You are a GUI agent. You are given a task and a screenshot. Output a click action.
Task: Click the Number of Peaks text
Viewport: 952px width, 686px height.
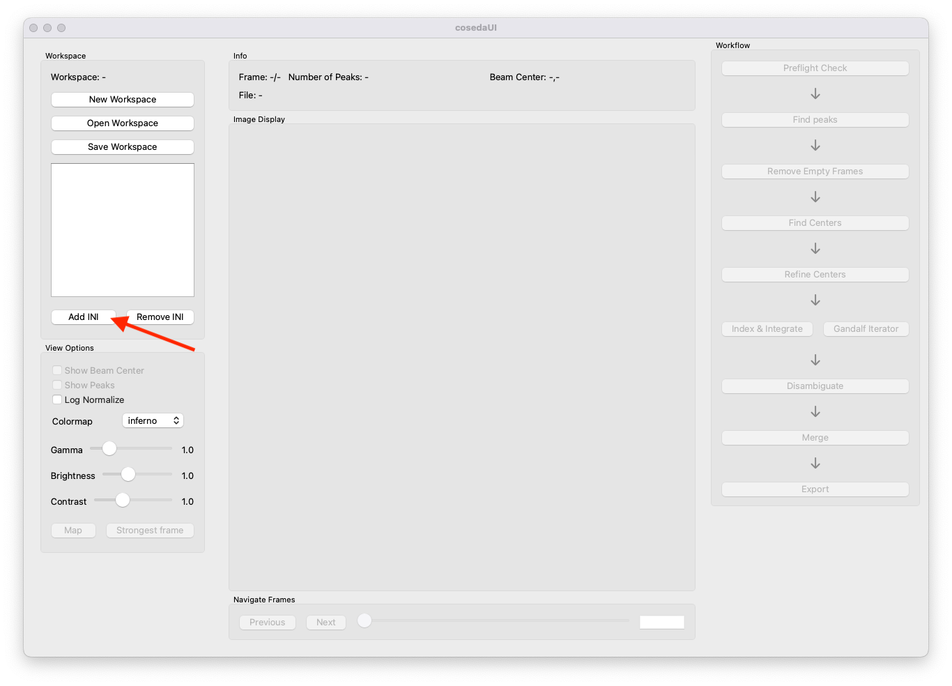coord(328,77)
